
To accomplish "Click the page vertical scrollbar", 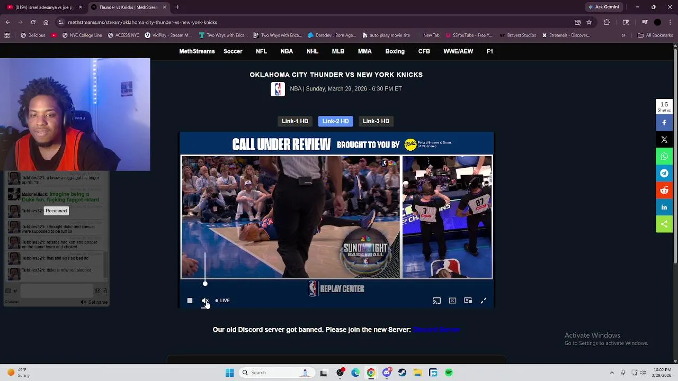I will pyautogui.click(x=675, y=157).
